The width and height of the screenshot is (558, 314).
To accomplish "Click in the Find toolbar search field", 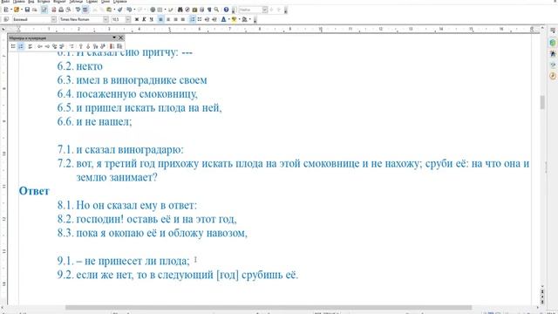I will coord(250,10).
